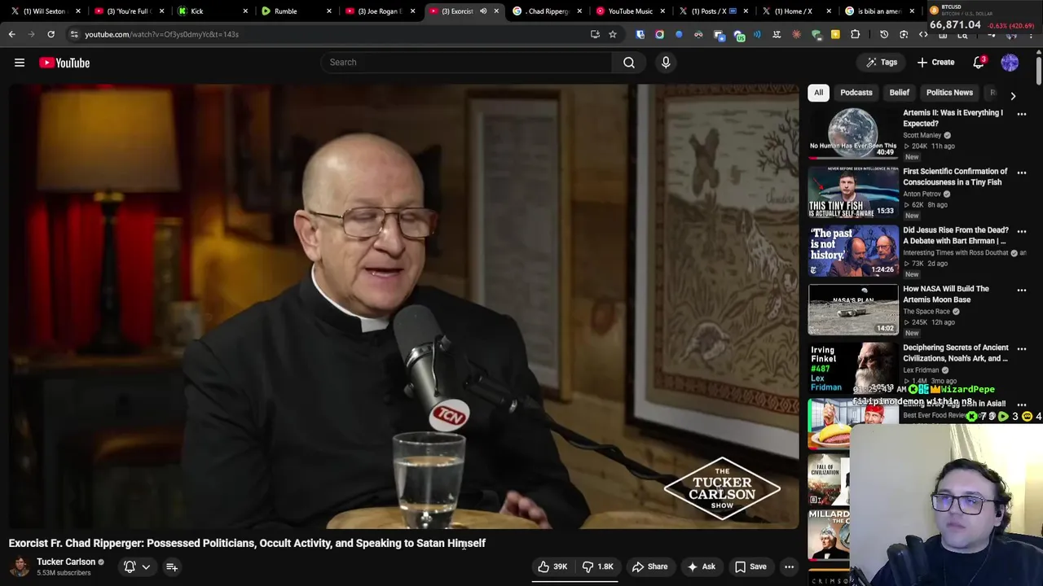Viewport: 1043px width, 586px height.
Task: Like the video with 39K likes
Action: pyautogui.click(x=552, y=566)
